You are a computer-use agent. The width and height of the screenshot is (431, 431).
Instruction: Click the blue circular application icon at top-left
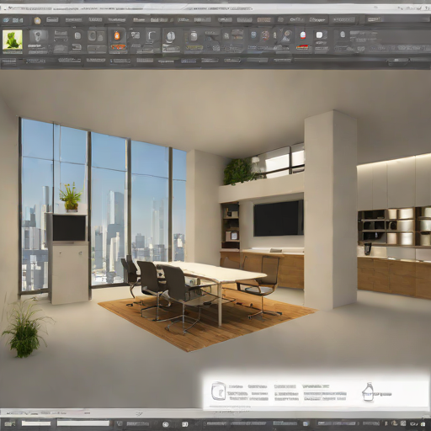tap(7, 20)
